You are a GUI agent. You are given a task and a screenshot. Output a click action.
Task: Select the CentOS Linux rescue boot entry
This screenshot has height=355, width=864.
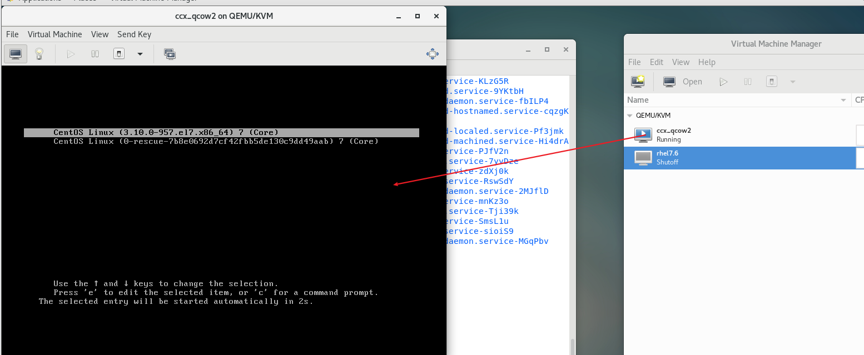point(216,141)
